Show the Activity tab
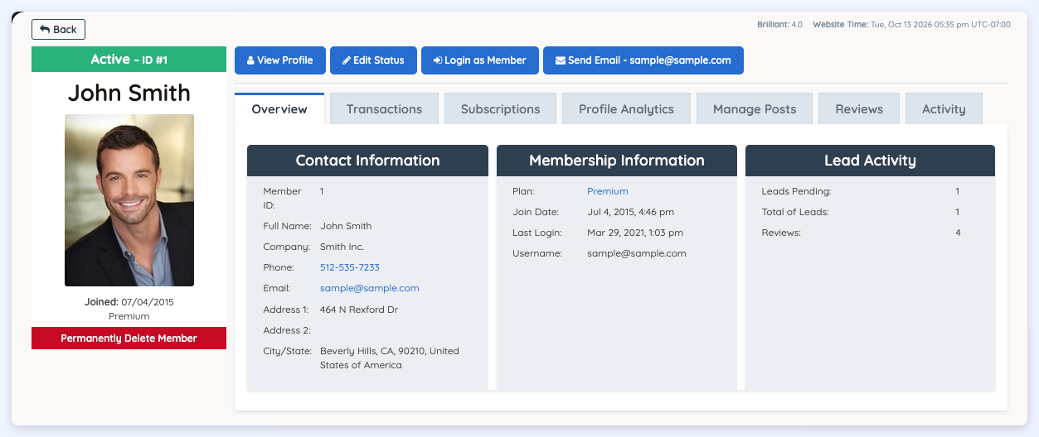1039x437 pixels. [944, 108]
